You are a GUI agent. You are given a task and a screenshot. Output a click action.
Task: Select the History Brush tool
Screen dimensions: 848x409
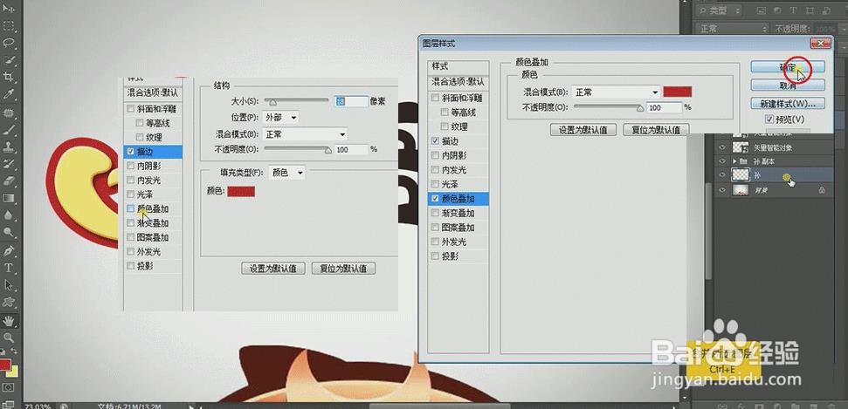pos(9,164)
